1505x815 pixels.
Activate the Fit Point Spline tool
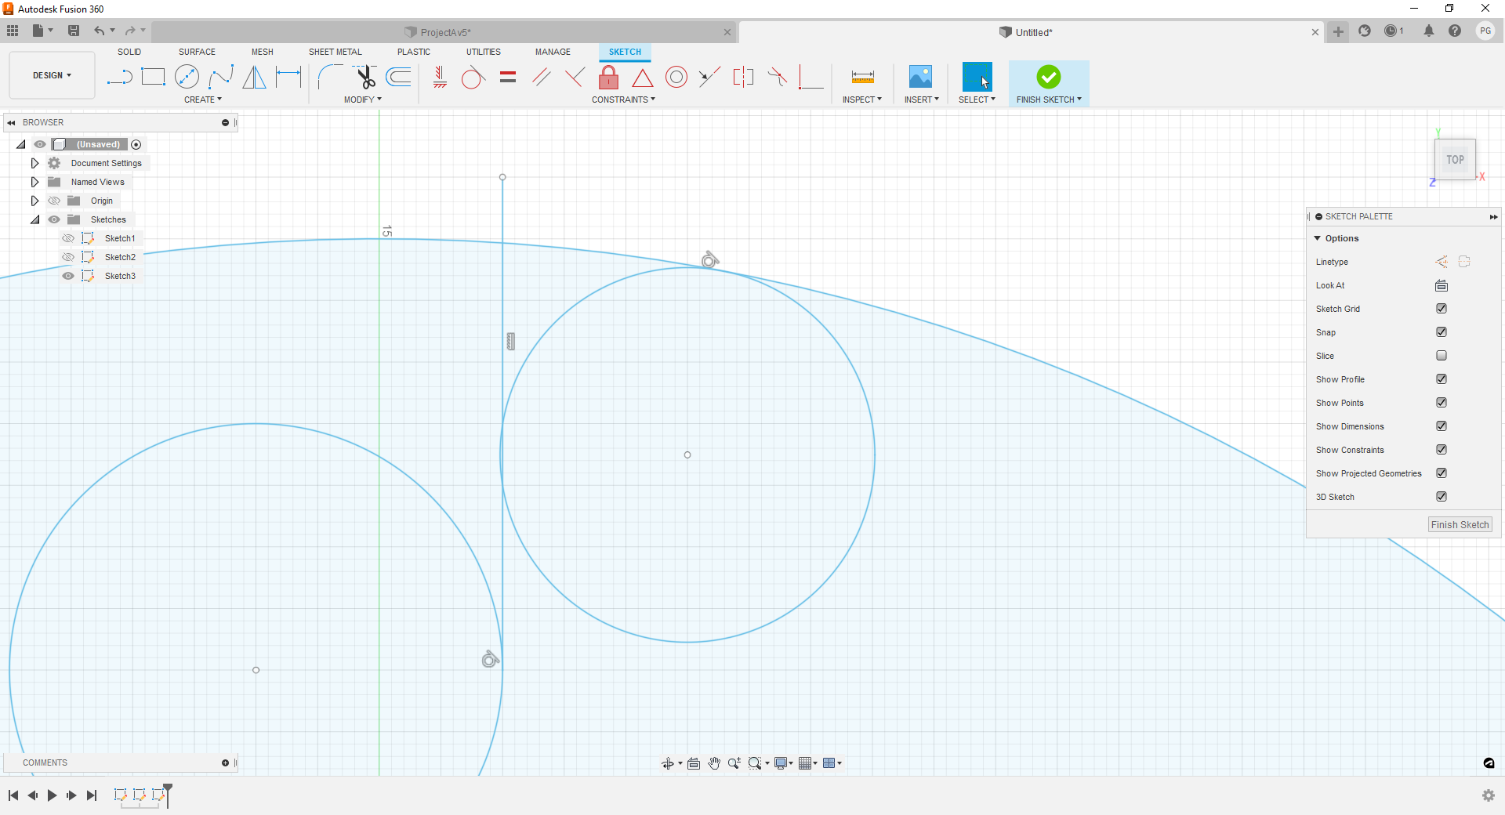click(x=222, y=77)
